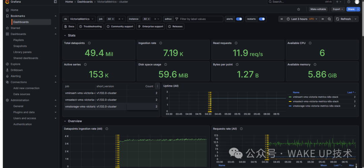The height and width of the screenshot is (168, 364).
Task: Click the info icon beside Total datapoints
Action: click(89, 43)
